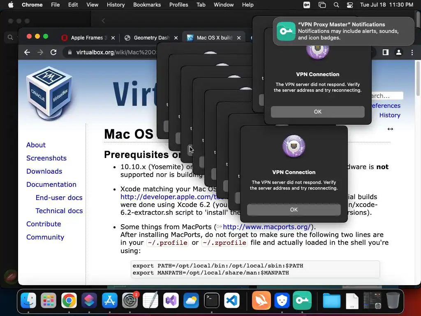Open the Screenshots sidebar link

(46, 158)
